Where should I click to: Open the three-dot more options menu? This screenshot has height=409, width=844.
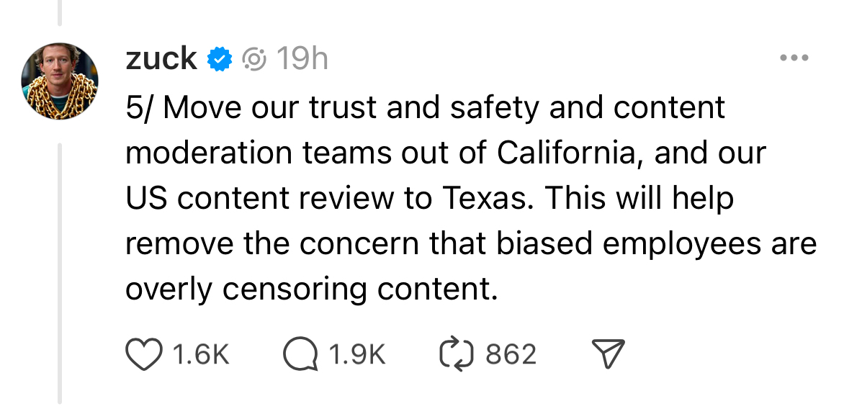click(794, 58)
